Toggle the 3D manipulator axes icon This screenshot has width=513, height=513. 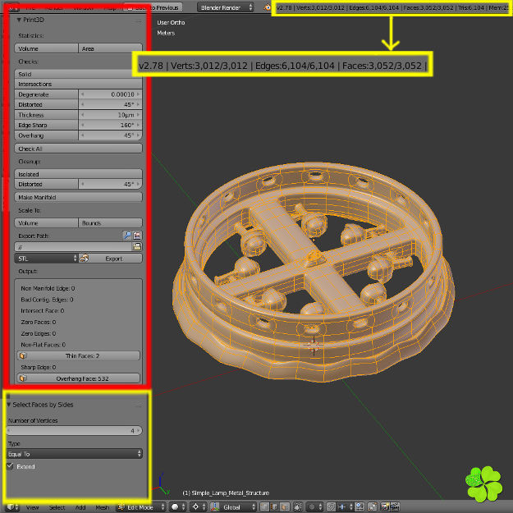(x=214, y=506)
